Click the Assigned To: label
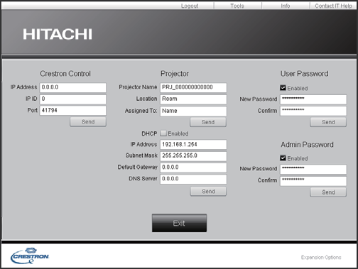 pyautogui.click(x=141, y=111)
